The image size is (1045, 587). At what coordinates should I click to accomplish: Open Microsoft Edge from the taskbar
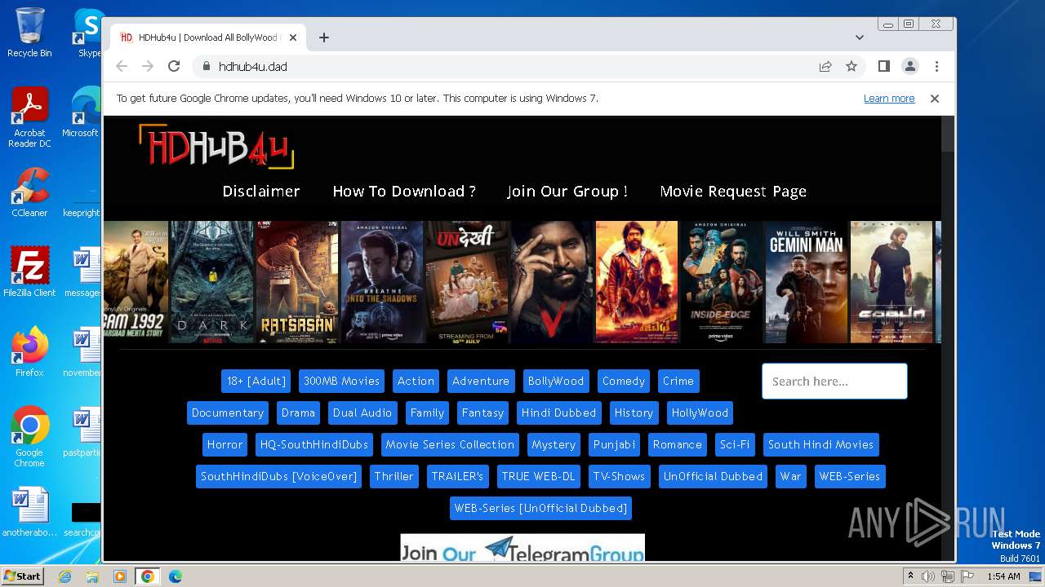175,576
